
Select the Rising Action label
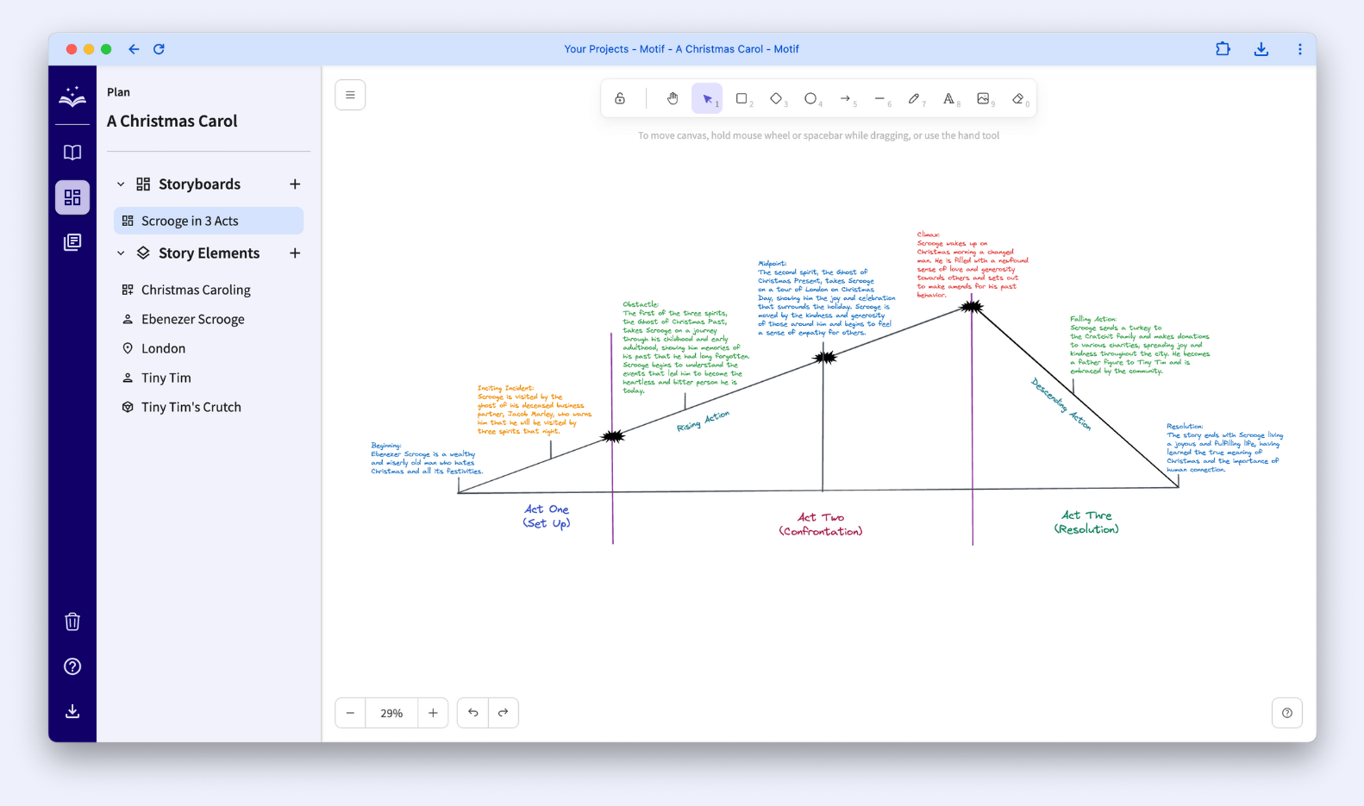(x=703, y=422)
